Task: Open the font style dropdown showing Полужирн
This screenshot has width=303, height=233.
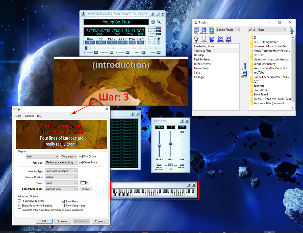Action: (69, 156)
